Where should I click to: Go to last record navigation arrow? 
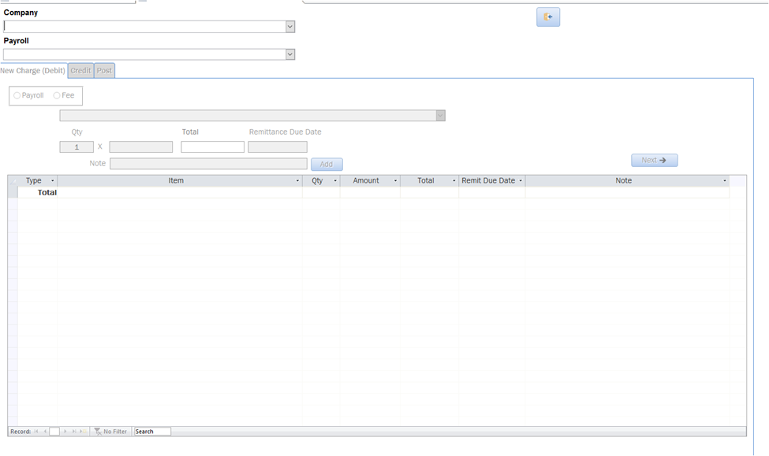74,432
